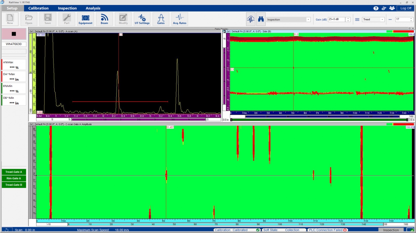Toggle the Rim-Gate A button
Image resolution: width=416 pixels, height=233 pixels.
pos(14,178)
